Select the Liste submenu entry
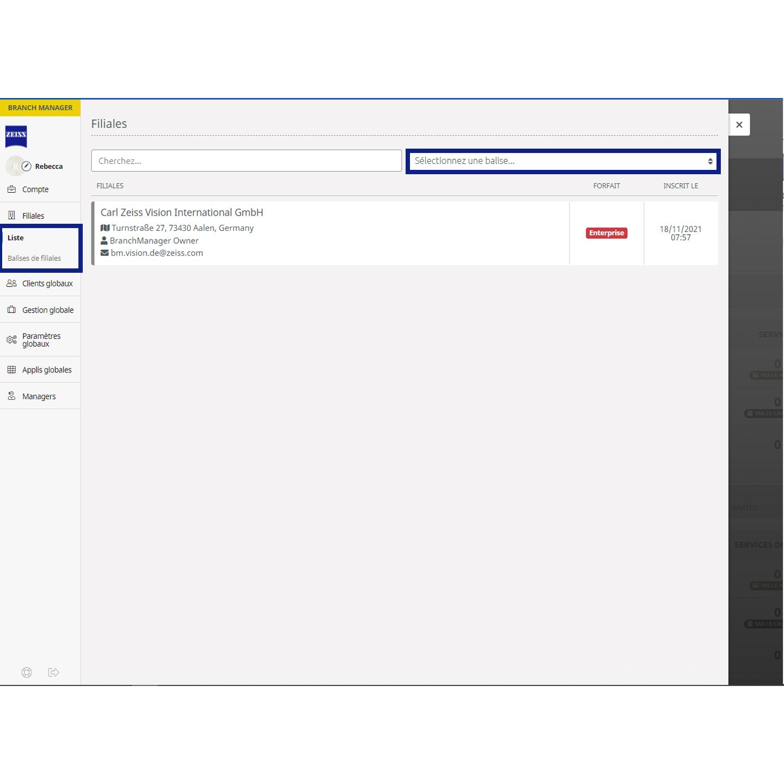The image size is (784, 784). click(15, 238)
